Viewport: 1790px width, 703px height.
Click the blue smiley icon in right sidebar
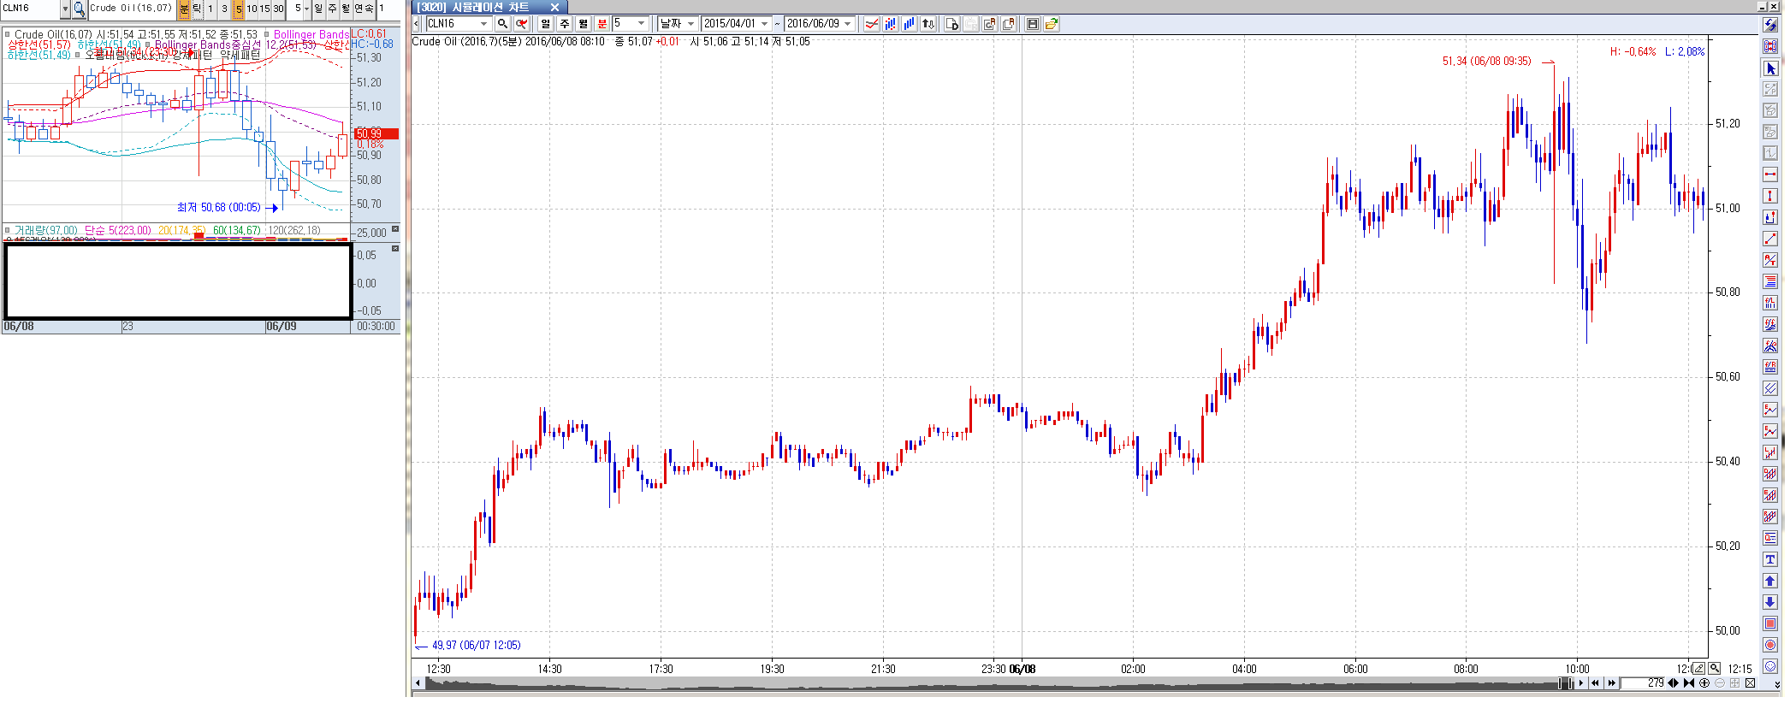click(x=1770, y=666)
